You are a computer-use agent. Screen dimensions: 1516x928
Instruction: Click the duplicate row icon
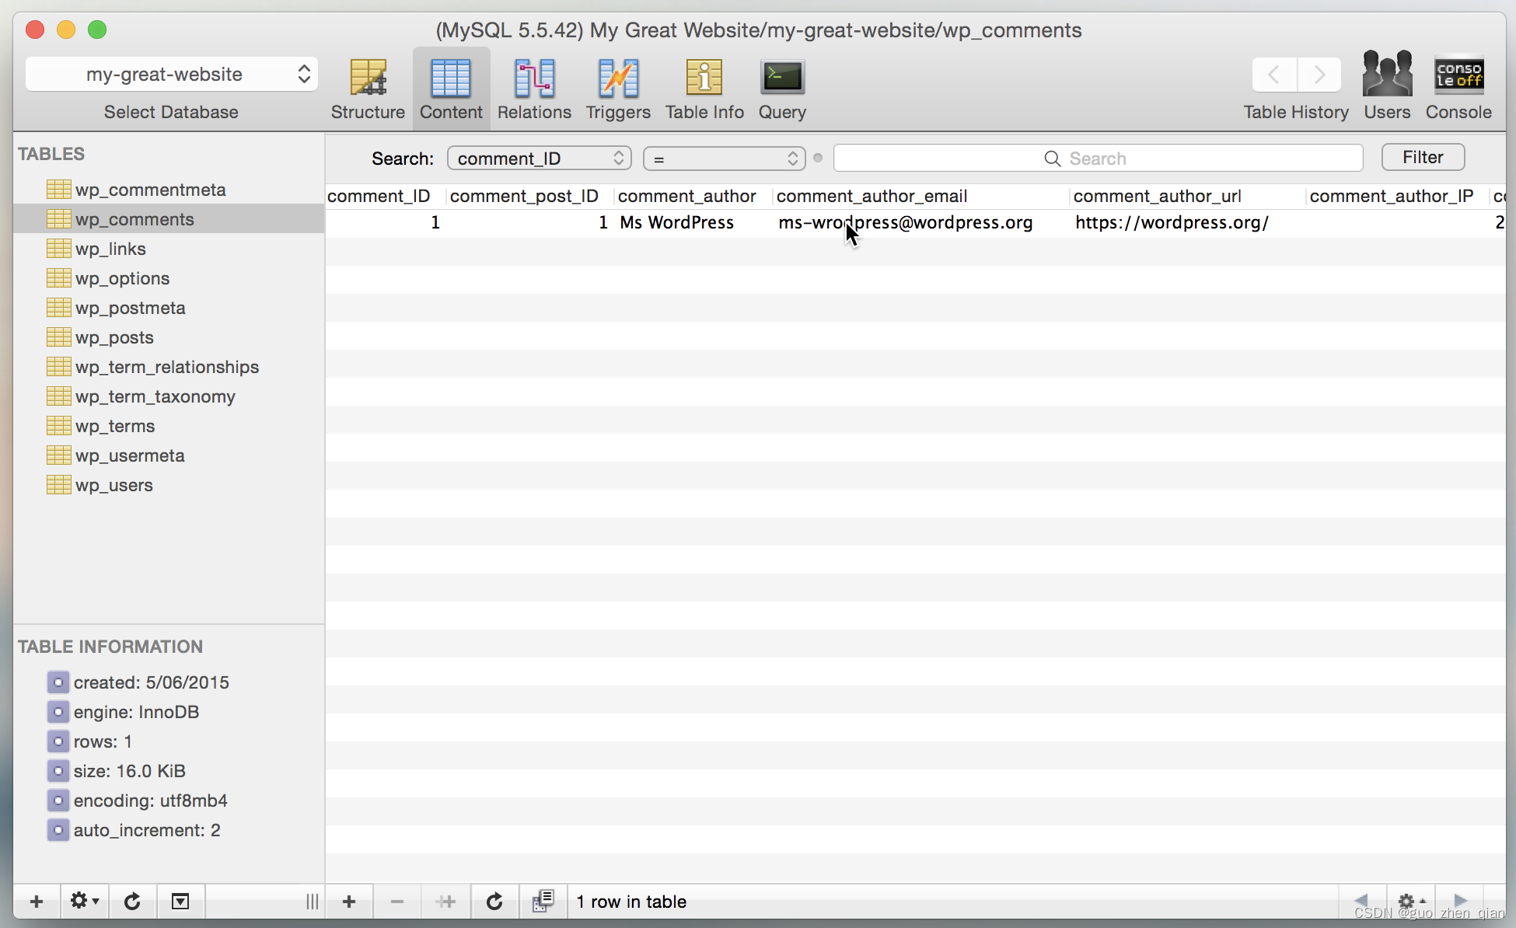click(445, 902)
